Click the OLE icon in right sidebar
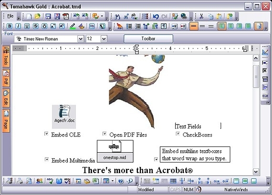The width and height of the screenshot is (272, 195). (265, 96)
